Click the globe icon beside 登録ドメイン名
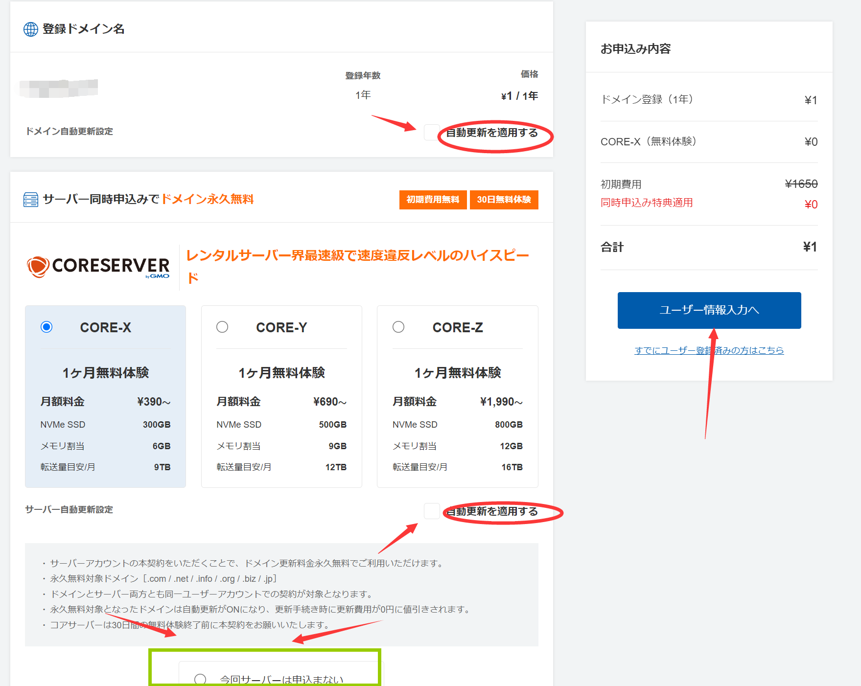861x686 pixels. tap(30, 29)
